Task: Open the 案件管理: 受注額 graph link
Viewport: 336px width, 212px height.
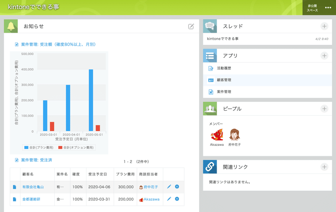Action: click(58, 44)
